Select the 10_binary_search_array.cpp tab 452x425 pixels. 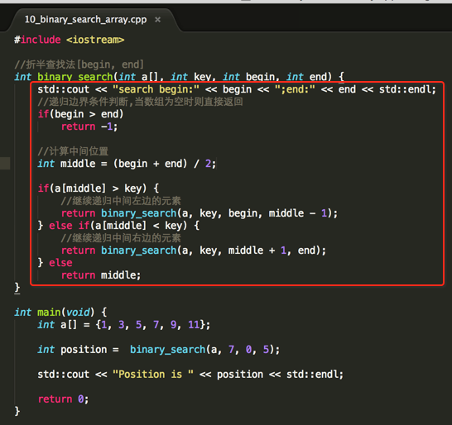[85, 20]
